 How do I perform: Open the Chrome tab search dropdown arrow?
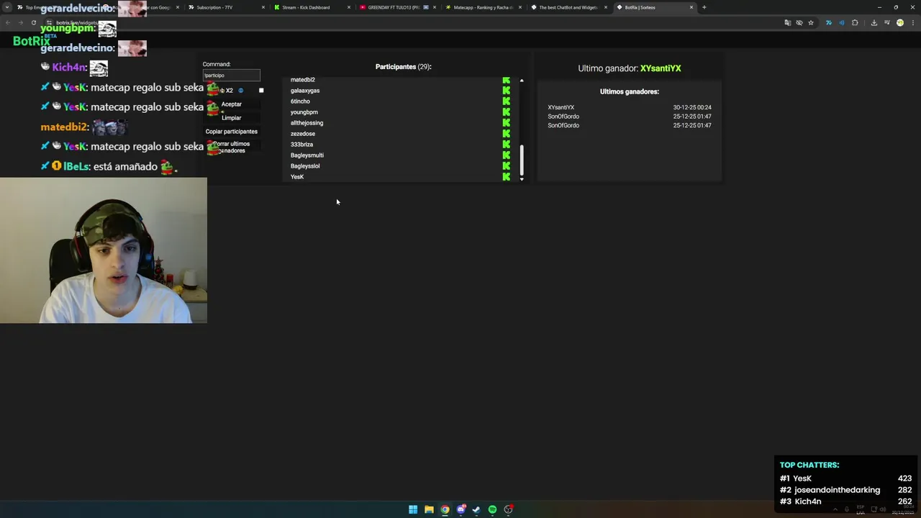7,7
